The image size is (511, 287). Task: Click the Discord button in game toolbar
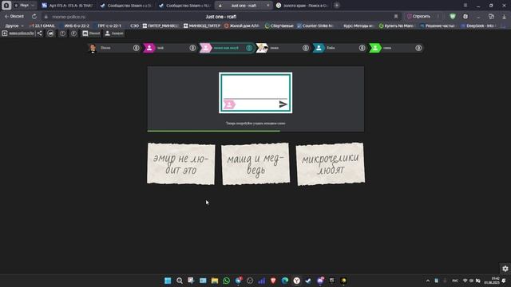(91, 33)
